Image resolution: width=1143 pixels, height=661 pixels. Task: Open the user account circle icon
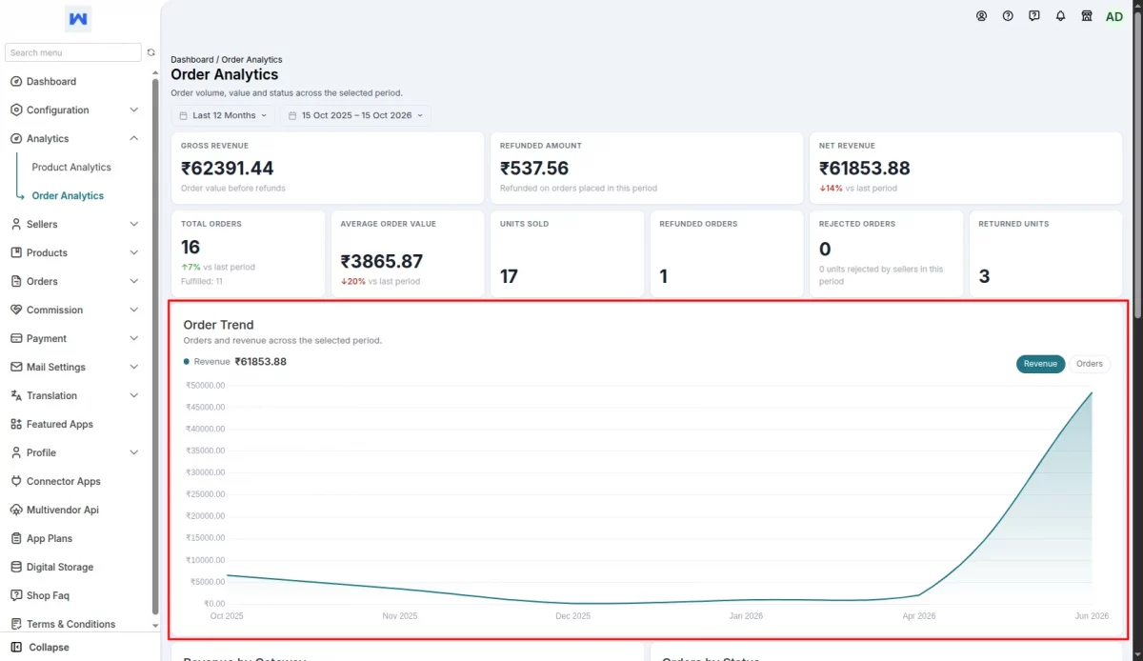tap(981, 16)
